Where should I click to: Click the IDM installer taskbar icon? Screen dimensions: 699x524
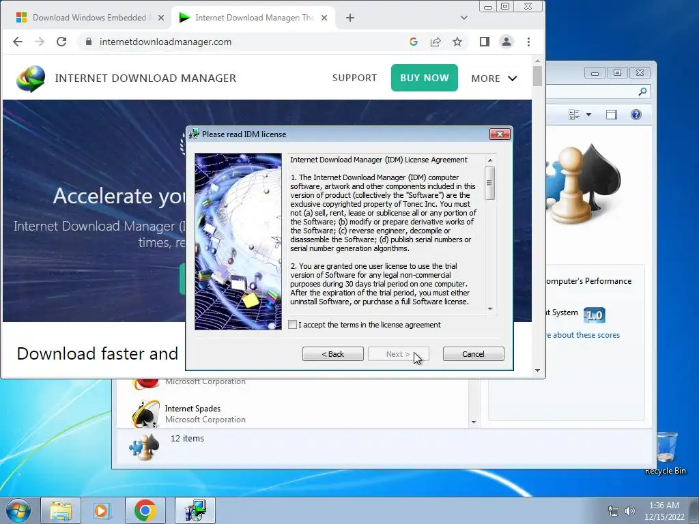(195, 510)
